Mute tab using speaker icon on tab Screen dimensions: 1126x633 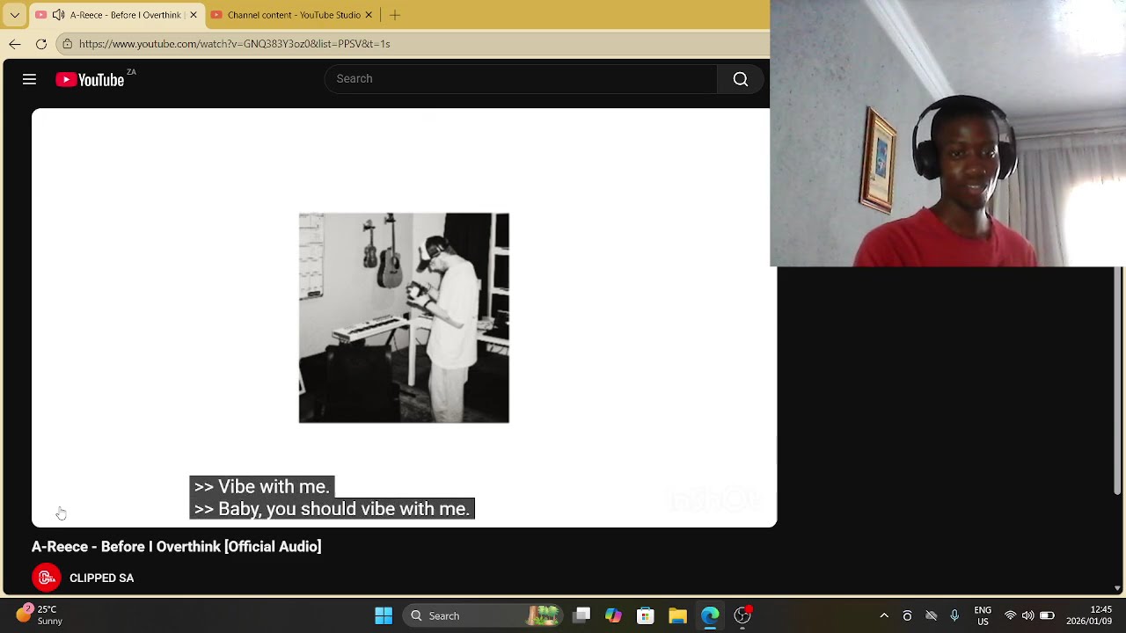point(58,15)
